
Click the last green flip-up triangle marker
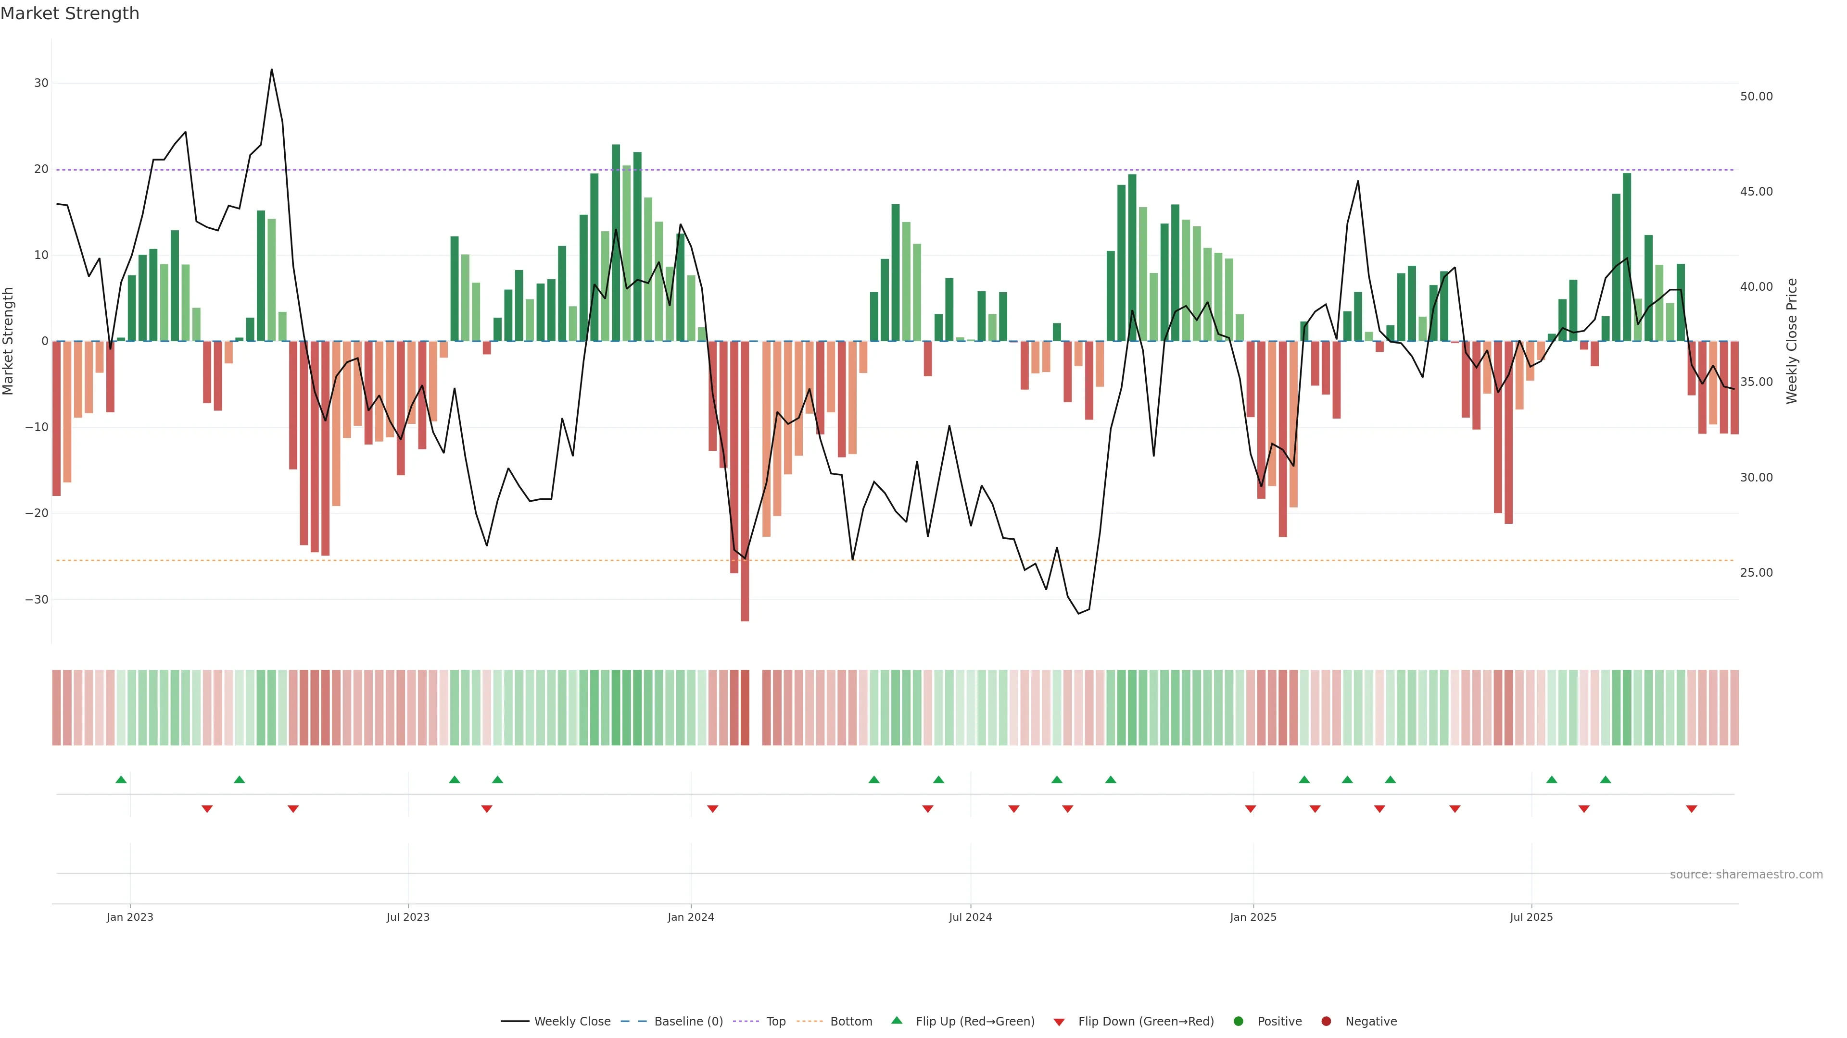[x=1606, y=779]
